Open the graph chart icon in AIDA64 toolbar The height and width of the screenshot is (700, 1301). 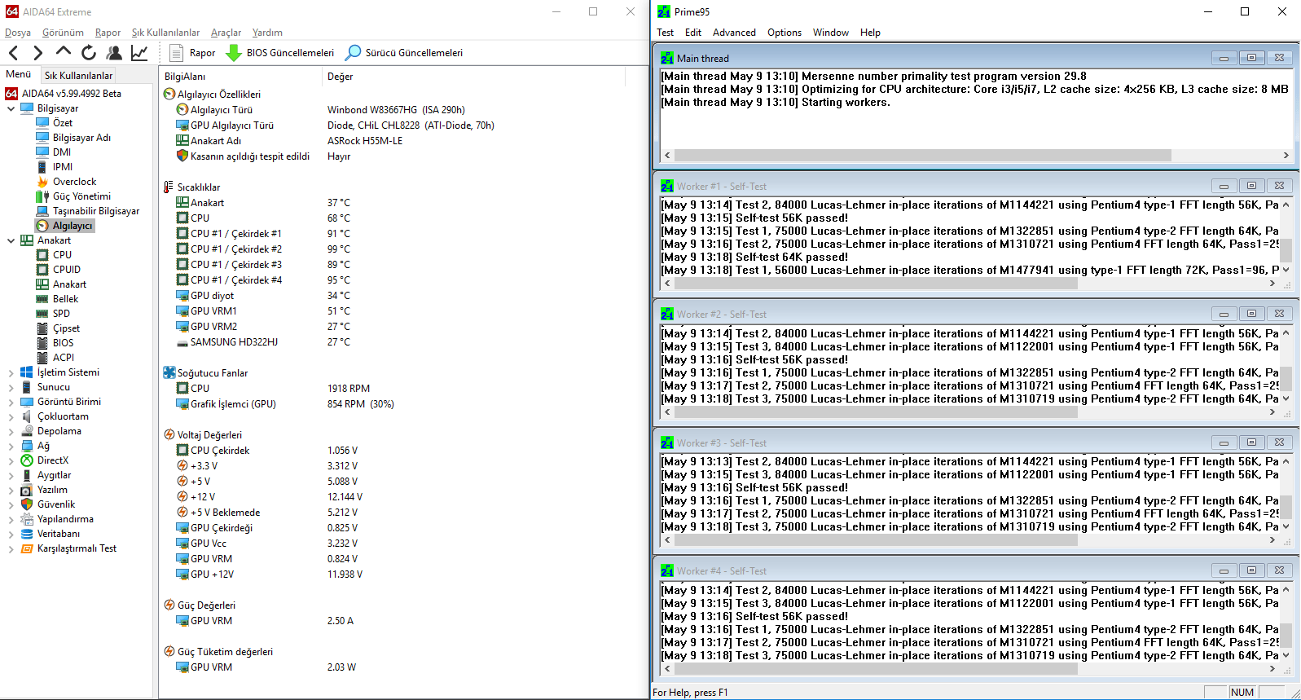(139, 53)
